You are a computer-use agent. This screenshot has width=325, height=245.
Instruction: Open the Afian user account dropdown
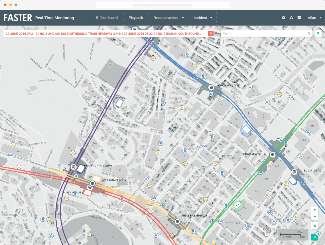pos(314,18)
